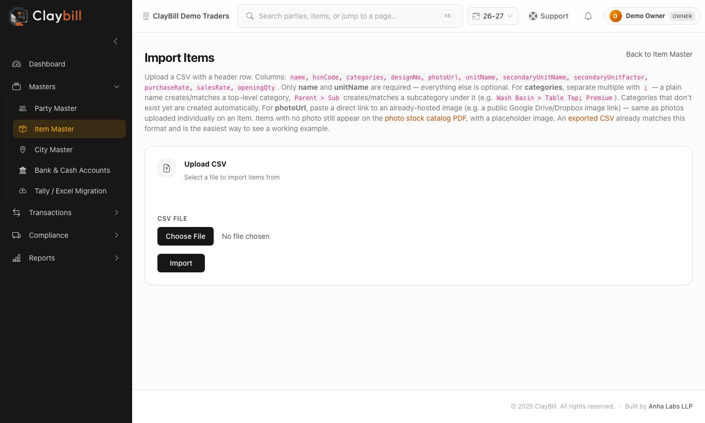Click the Item Master box icon
Viewport: 705px width, 423px height.
point(23,129)
